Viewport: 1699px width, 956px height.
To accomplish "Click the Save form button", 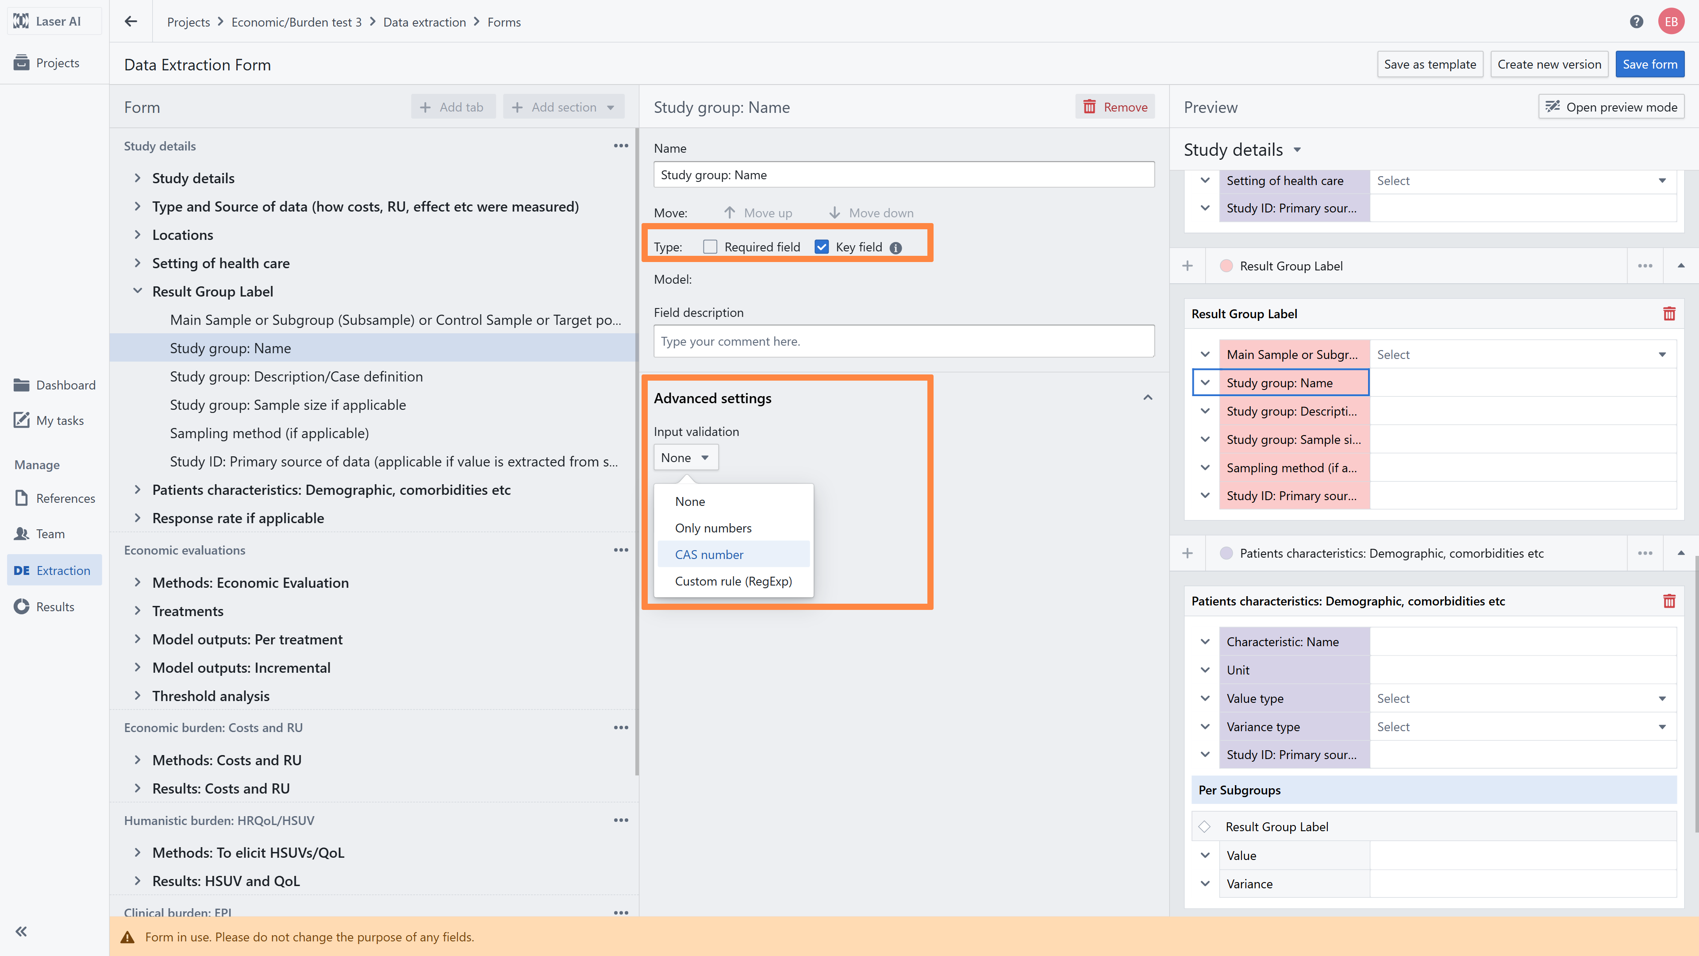I will tap(1649, 64).
